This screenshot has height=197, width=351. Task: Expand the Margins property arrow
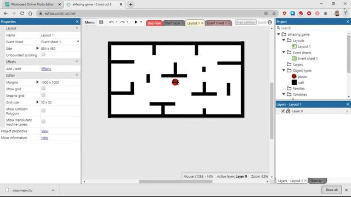pyautogui.click(x=37, y=82)
